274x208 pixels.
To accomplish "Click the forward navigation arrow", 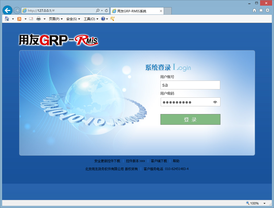I will (x=17, y=10).
